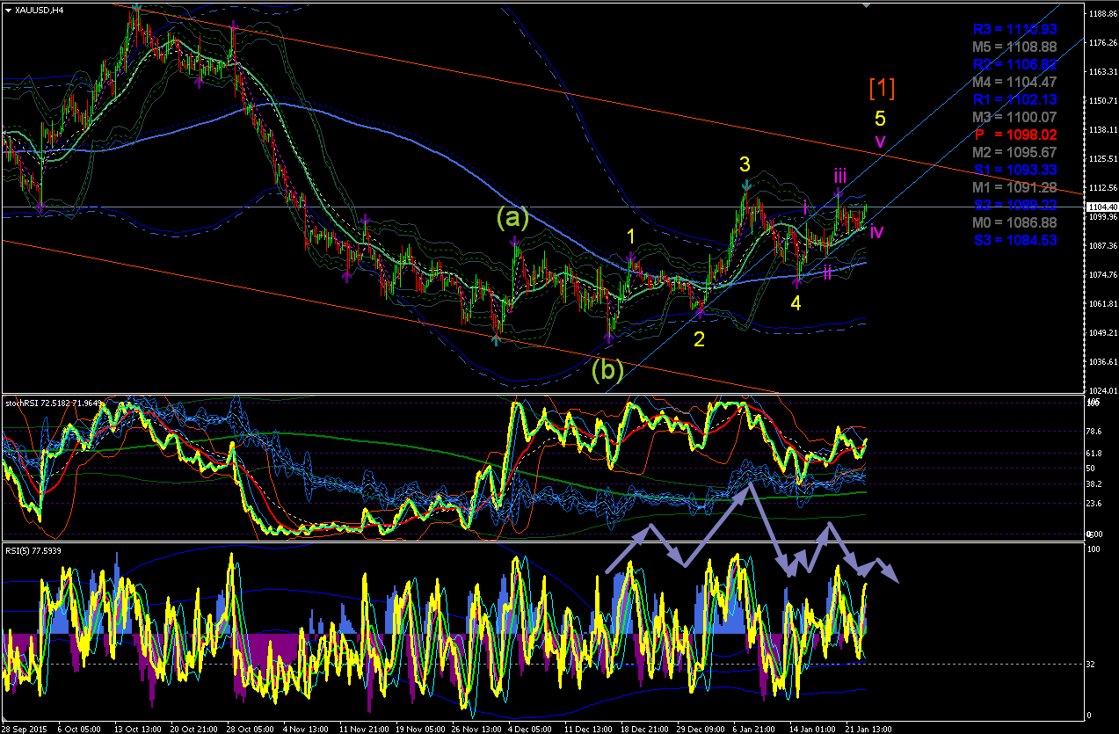Screen dimensions: 1119x734
Task: Click the current price tag 1104.40
Action: click(x=1100, y=207)
